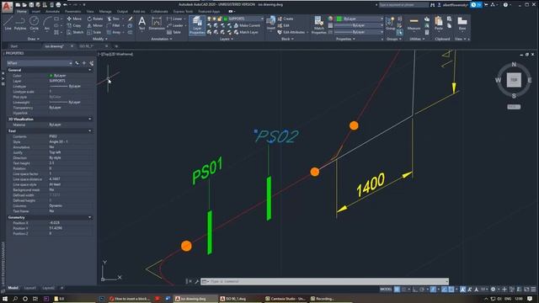Open the SUPPORTS layer dropdown

(262, 19)
